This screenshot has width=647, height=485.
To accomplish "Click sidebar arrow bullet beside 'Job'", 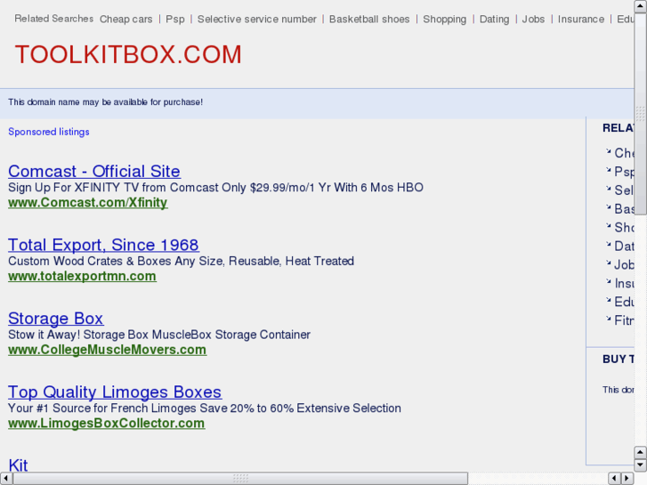I will point(608,263).
